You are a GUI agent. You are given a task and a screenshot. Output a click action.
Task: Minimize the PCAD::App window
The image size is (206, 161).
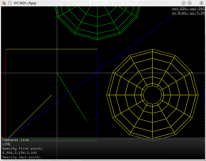coord(184,3)
